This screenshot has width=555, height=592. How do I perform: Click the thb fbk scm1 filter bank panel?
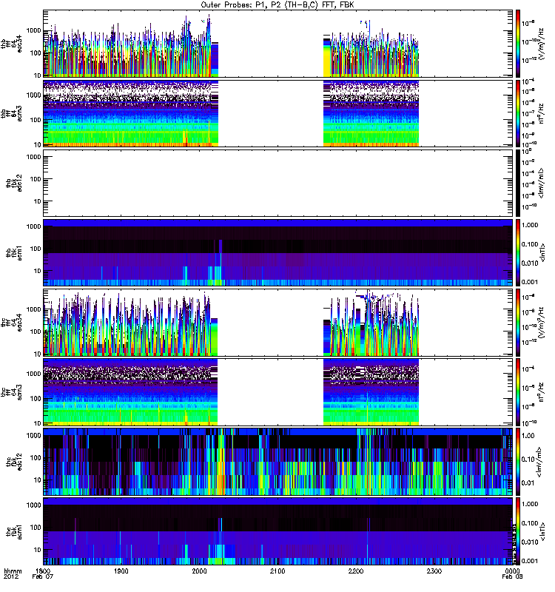[x=277, y=252]
